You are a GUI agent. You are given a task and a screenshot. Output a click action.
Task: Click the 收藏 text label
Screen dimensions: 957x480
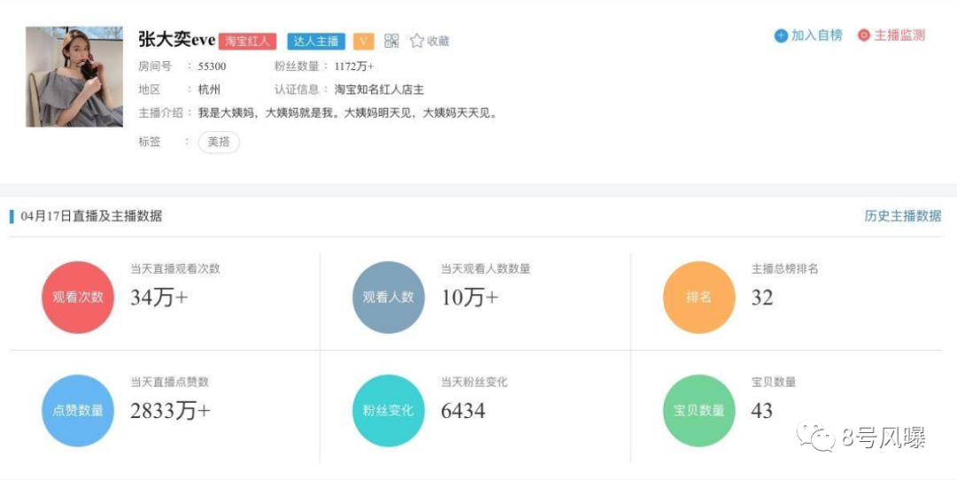[x=438, y=41]
